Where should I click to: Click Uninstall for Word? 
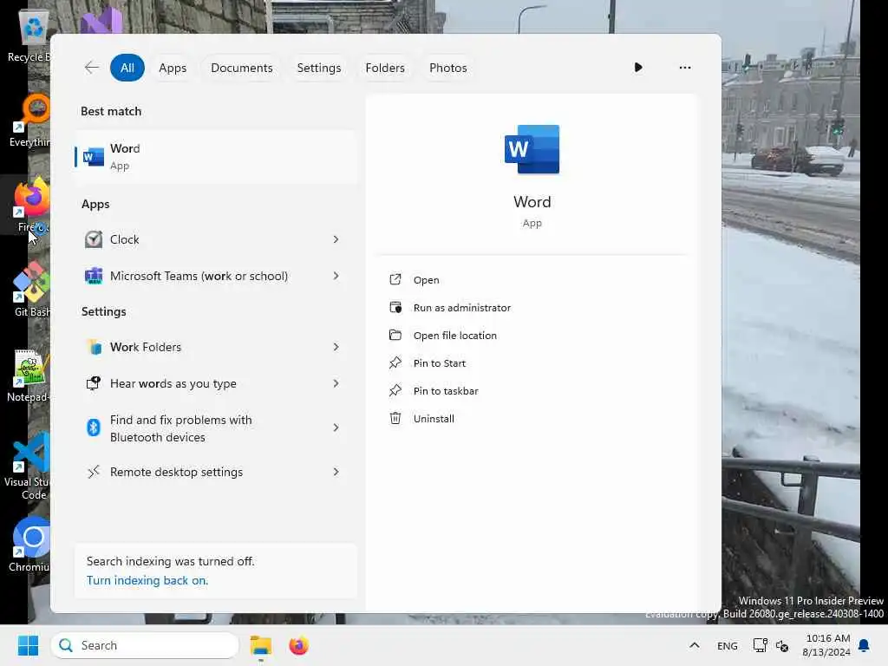point(434,419)
